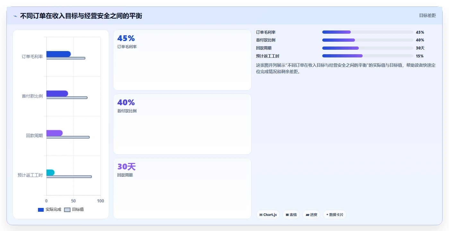Toggle the 目标值 legend item
This screenshot has height=231, width=449.
click(x=74, y=210)
